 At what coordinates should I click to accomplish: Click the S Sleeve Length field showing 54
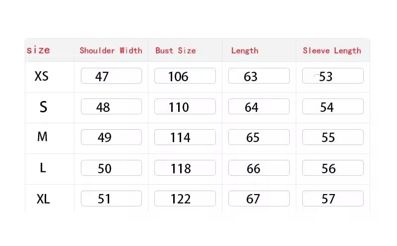point(332,107)
